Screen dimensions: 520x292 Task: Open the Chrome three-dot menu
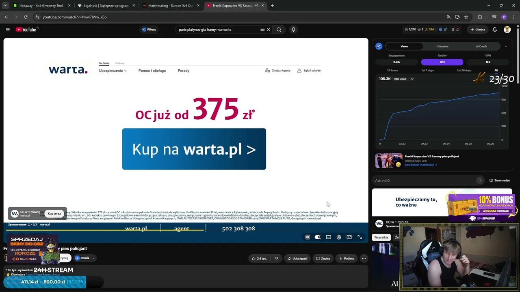click(x=514, y=17)
